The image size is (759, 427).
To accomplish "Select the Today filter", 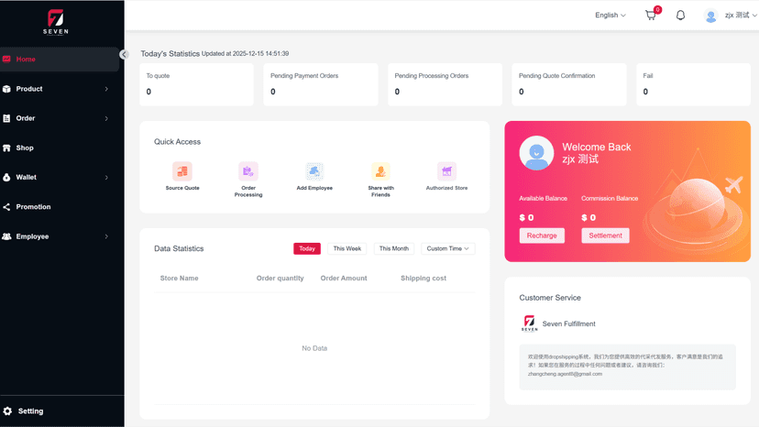I will point(307,248).
